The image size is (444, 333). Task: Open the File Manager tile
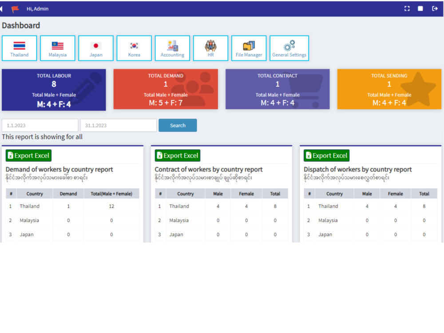[249, 48]
